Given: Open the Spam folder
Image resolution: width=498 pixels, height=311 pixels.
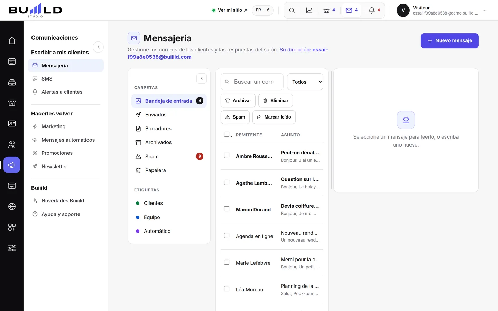Looking at the screenshot, I should 169,157.
